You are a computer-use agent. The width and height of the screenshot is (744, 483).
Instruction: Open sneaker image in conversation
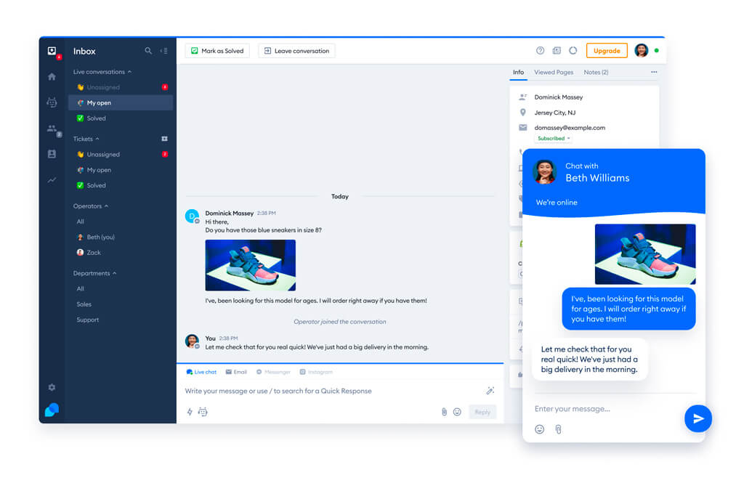pyautogui.click(x=250, y=265)
